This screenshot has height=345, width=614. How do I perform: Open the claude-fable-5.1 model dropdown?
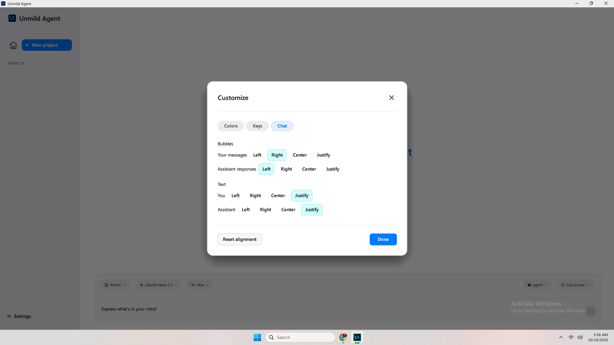[x=158, y=285]
